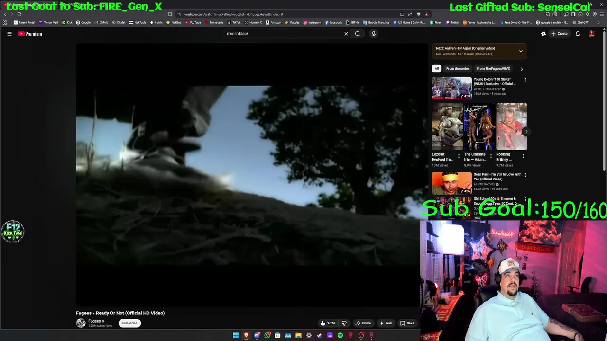Click Sean Paul video title text

(x=497, y=177)
